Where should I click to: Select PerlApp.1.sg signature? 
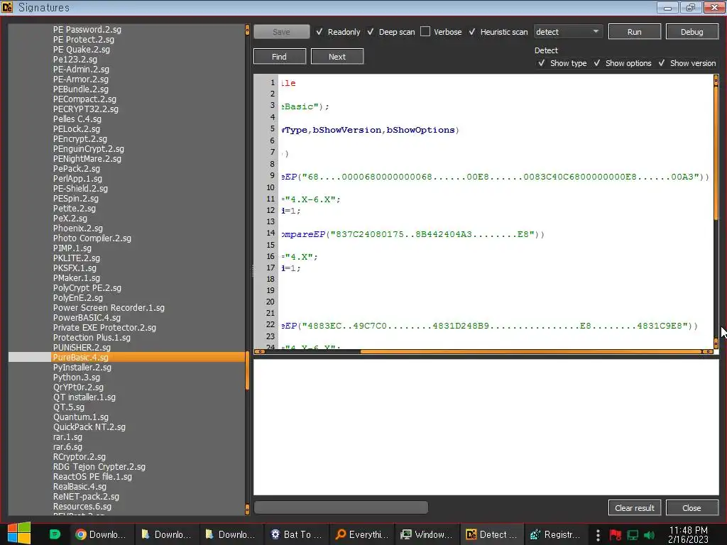(x=77, y=178)
